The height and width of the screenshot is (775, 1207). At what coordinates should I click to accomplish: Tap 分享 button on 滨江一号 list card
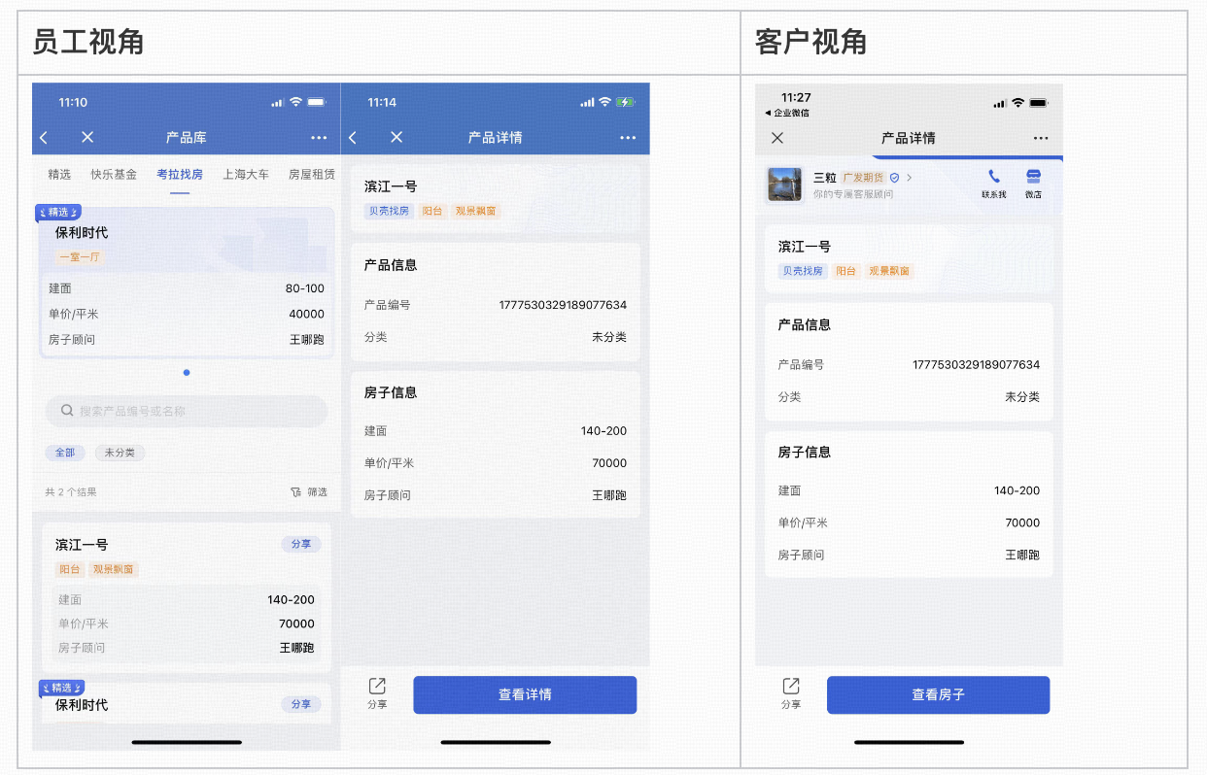[301, 544]
